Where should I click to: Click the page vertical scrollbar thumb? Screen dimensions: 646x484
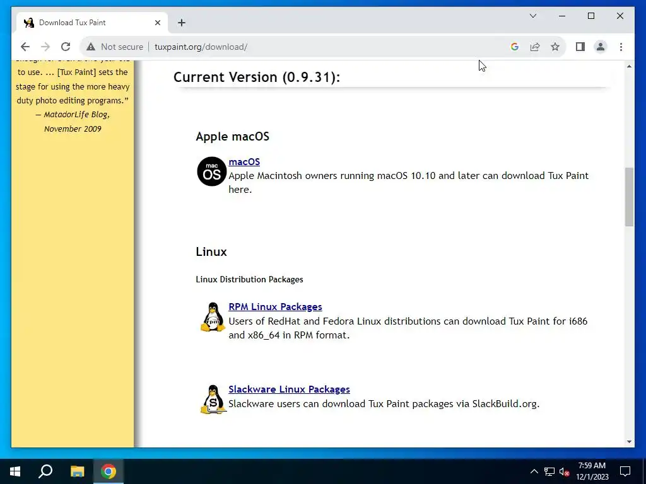[629, 197]
